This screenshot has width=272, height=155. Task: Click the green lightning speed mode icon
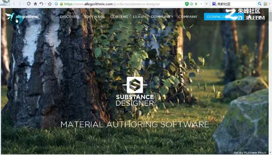(x=196, y=4)
